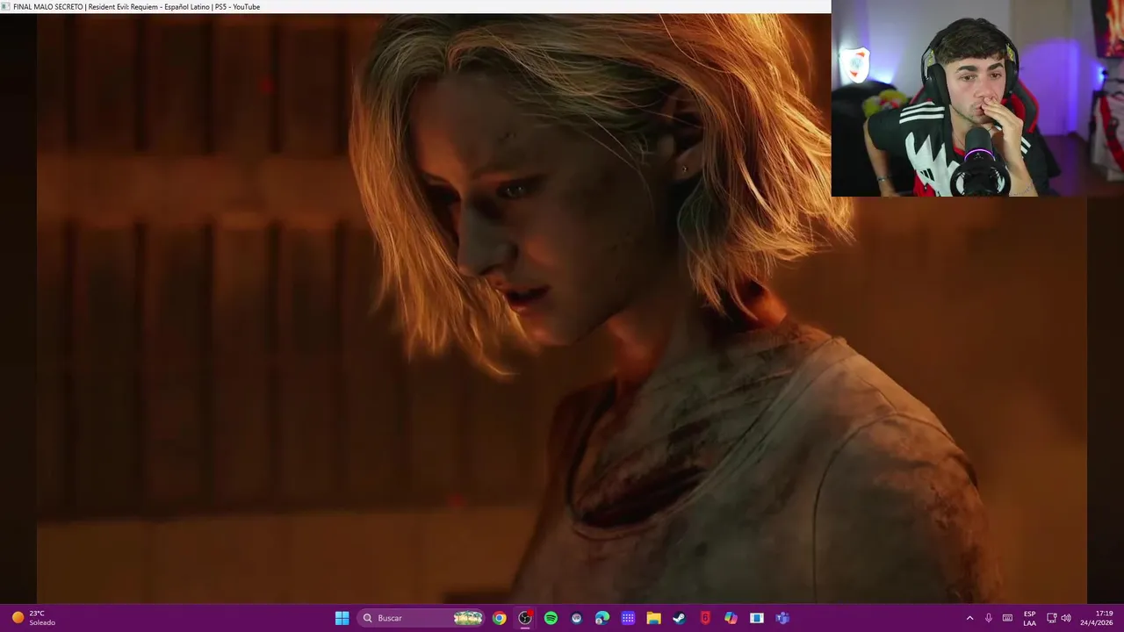Open network status tray icon
Image resolution: width=1124 pixels, height=632 pixels.
(1051, 618)
